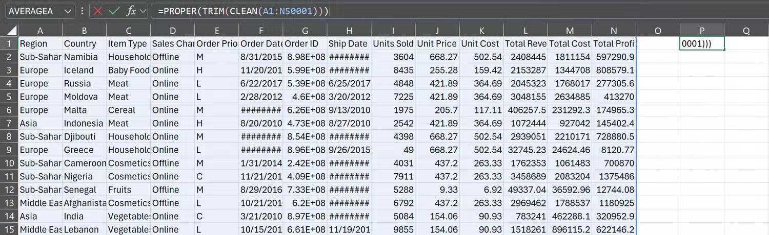Cancel the formula entry with the red X
Viewport: 769px width, 235px height.
98,11
